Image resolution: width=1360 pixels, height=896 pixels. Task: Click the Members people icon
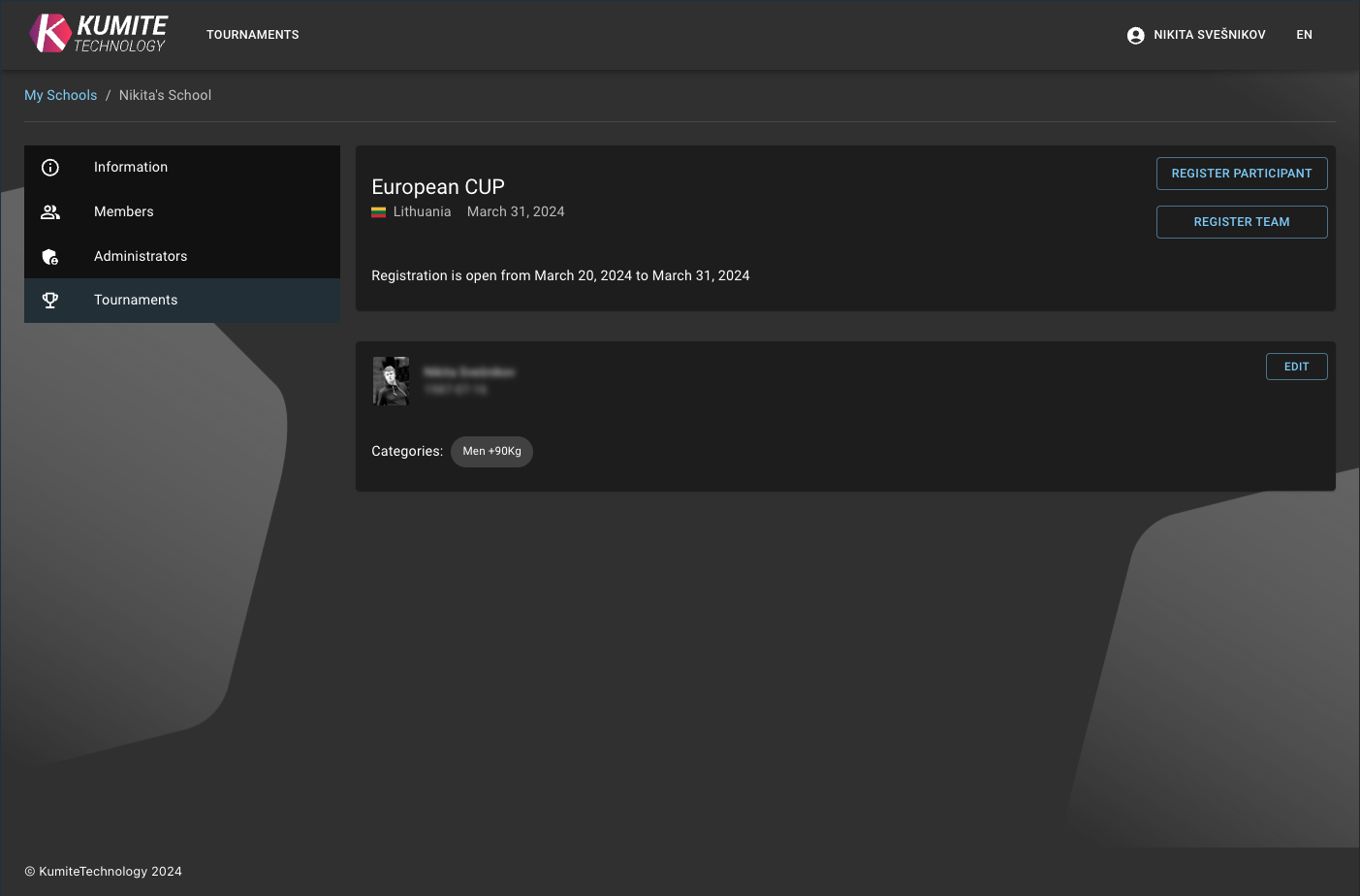[x=50, y=212]
